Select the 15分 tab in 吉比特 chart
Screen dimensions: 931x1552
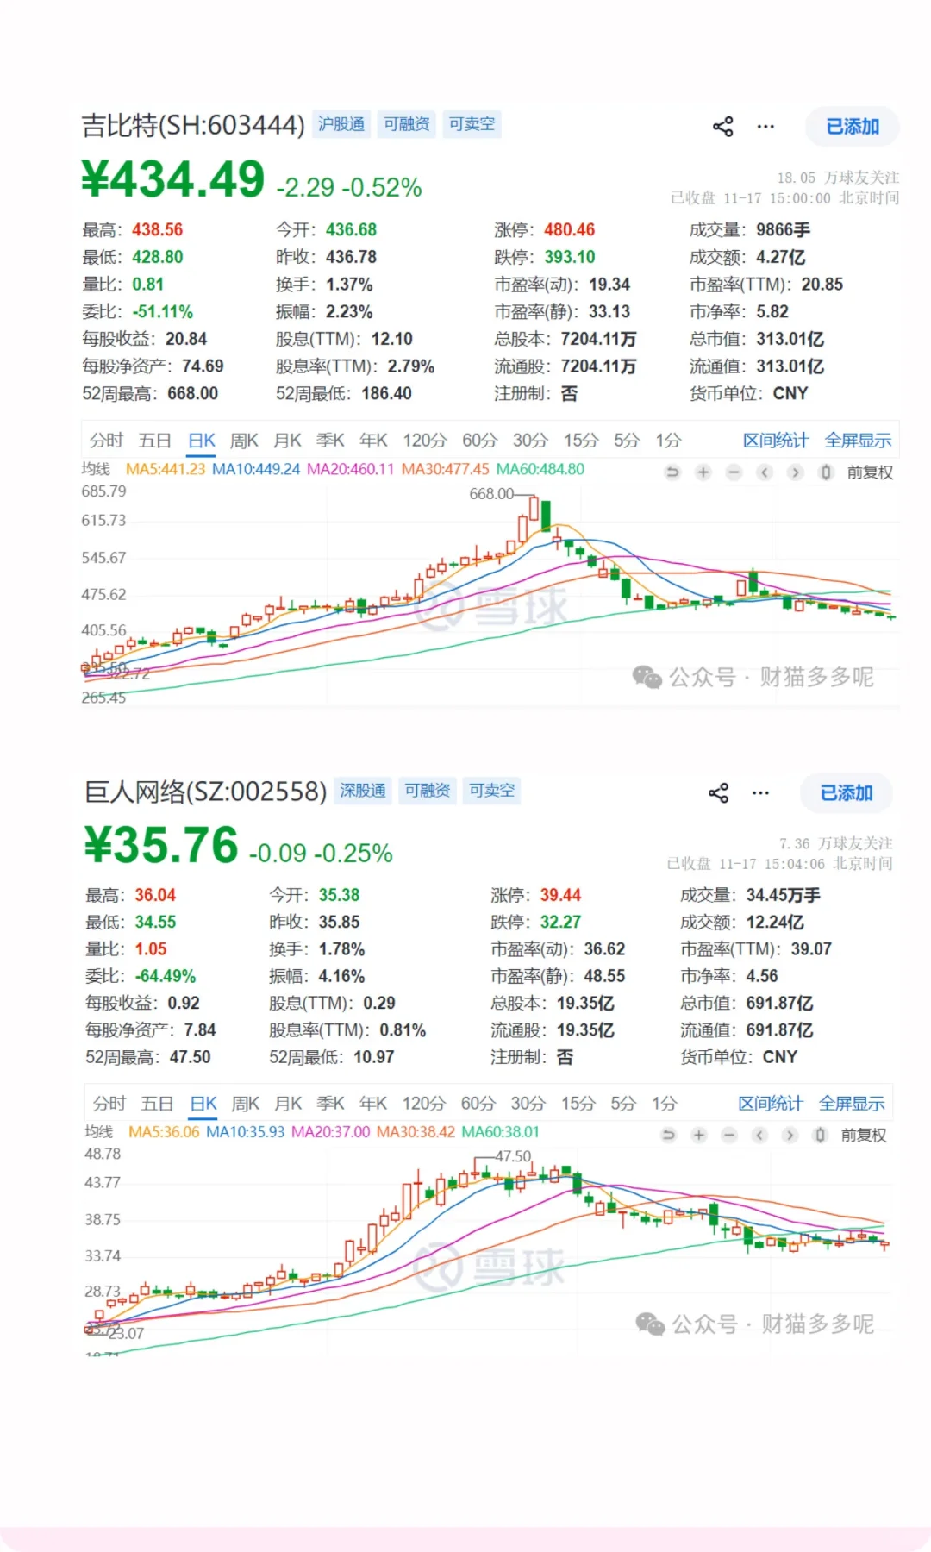tap(581, 441)
